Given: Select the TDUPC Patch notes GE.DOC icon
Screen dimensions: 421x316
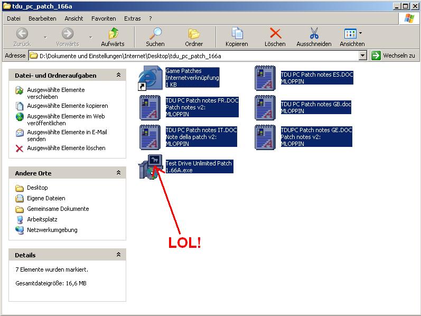Looking at the screenshot, I should click(265, 137).
